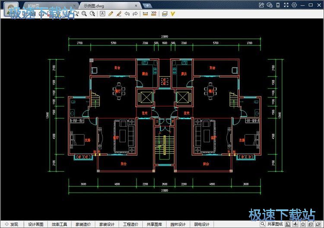Viewport: 324px width, 228px height.
Task: Click the left 餐厅 room label
Action: [x=118, y=91]
